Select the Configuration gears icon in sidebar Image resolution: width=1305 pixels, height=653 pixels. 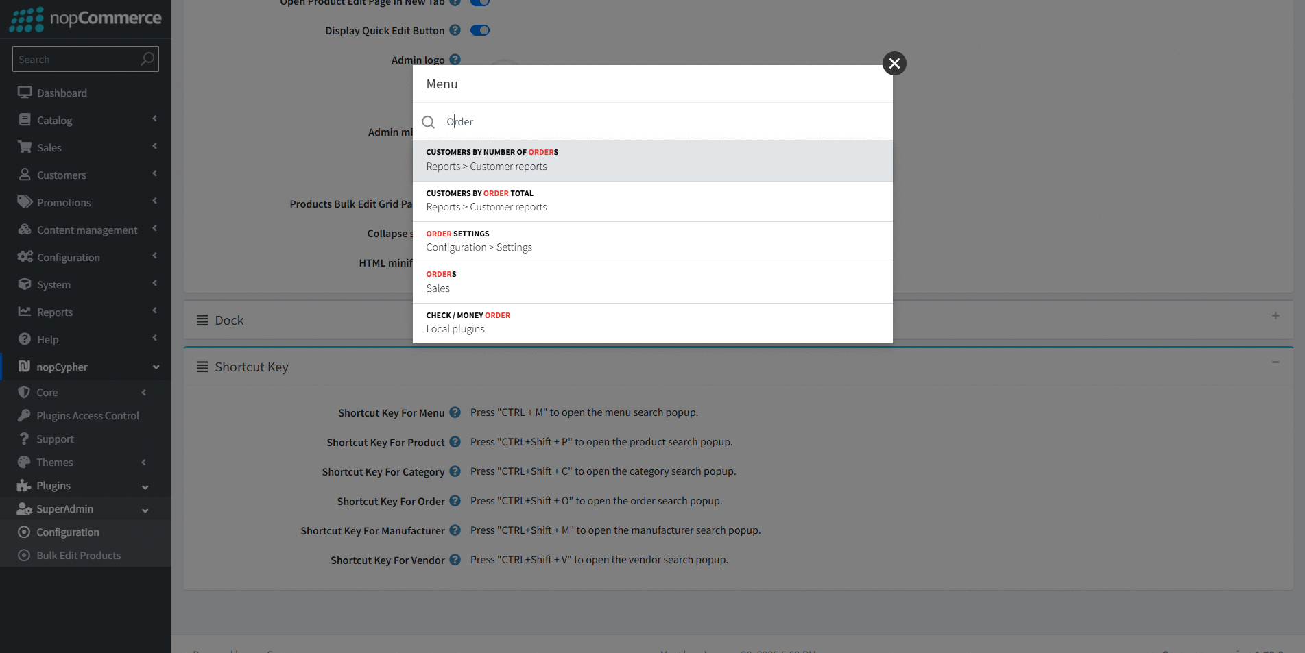pos(25,256)
